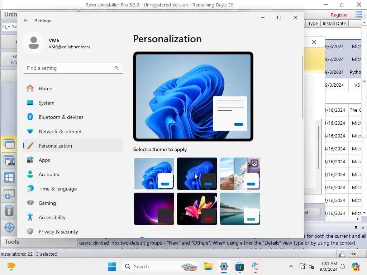
Task: Open the Windows Start menu
Action: pos(112,266)
